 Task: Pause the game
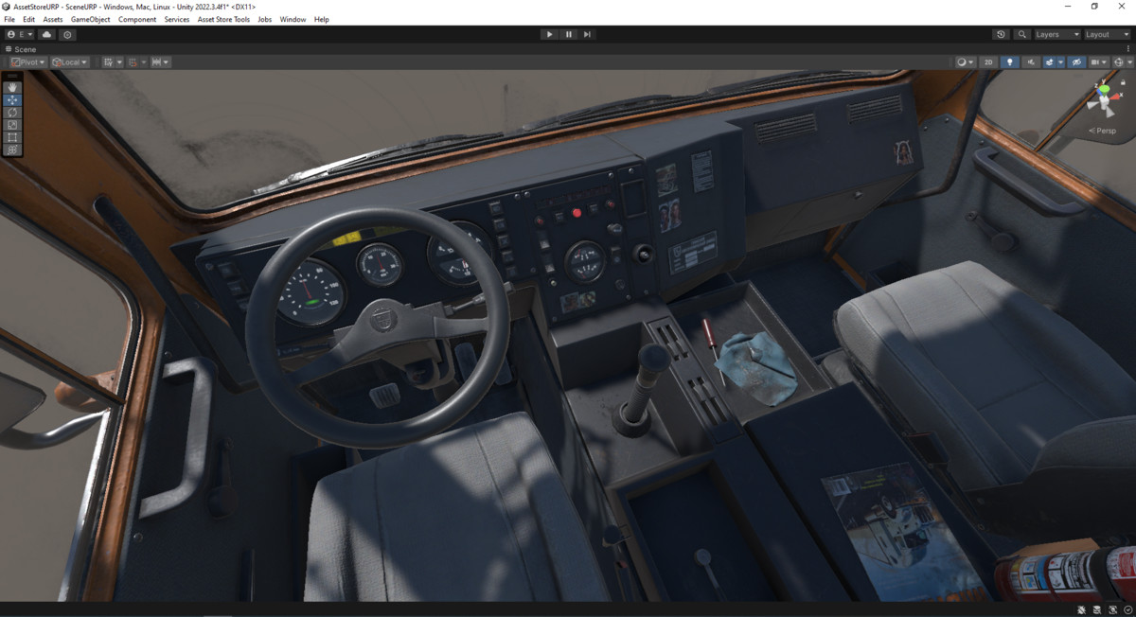click(x=569, y=34)
